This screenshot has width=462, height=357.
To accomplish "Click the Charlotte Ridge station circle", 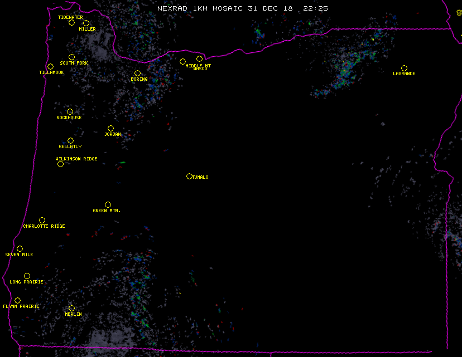I will click(x=42, y=221).
